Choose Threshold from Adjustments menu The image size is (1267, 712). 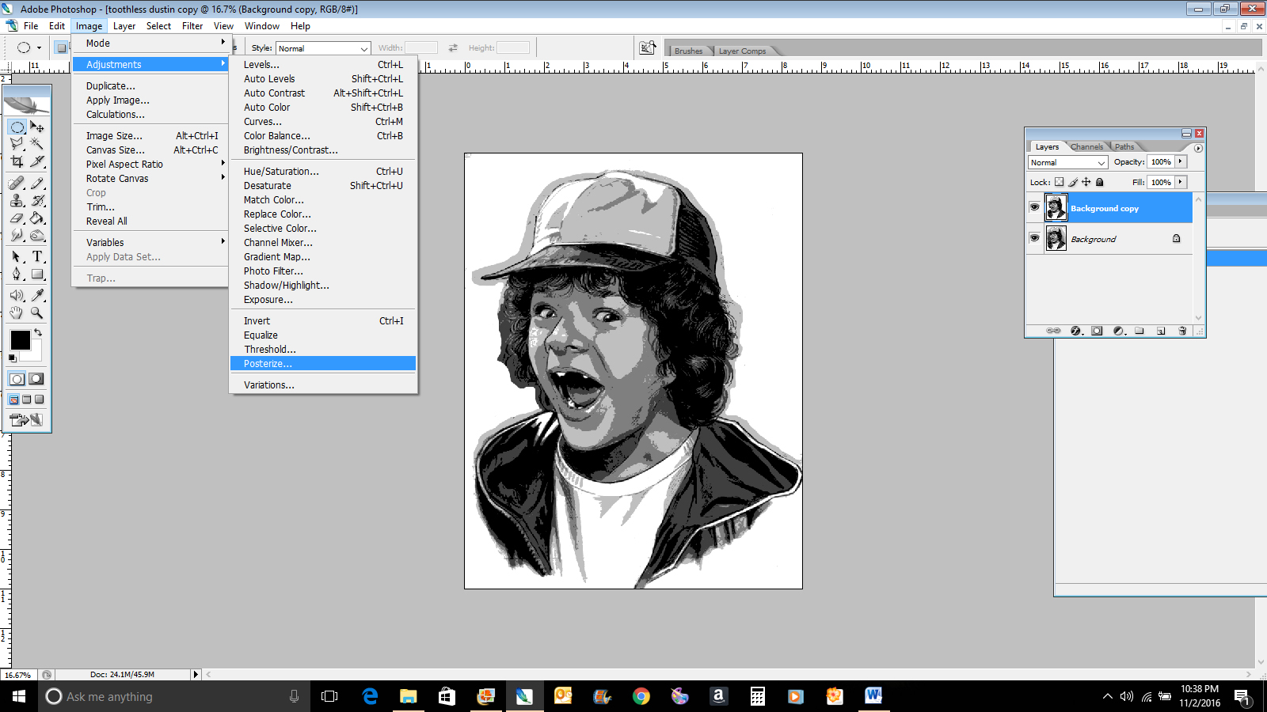[x=323, y=350]
